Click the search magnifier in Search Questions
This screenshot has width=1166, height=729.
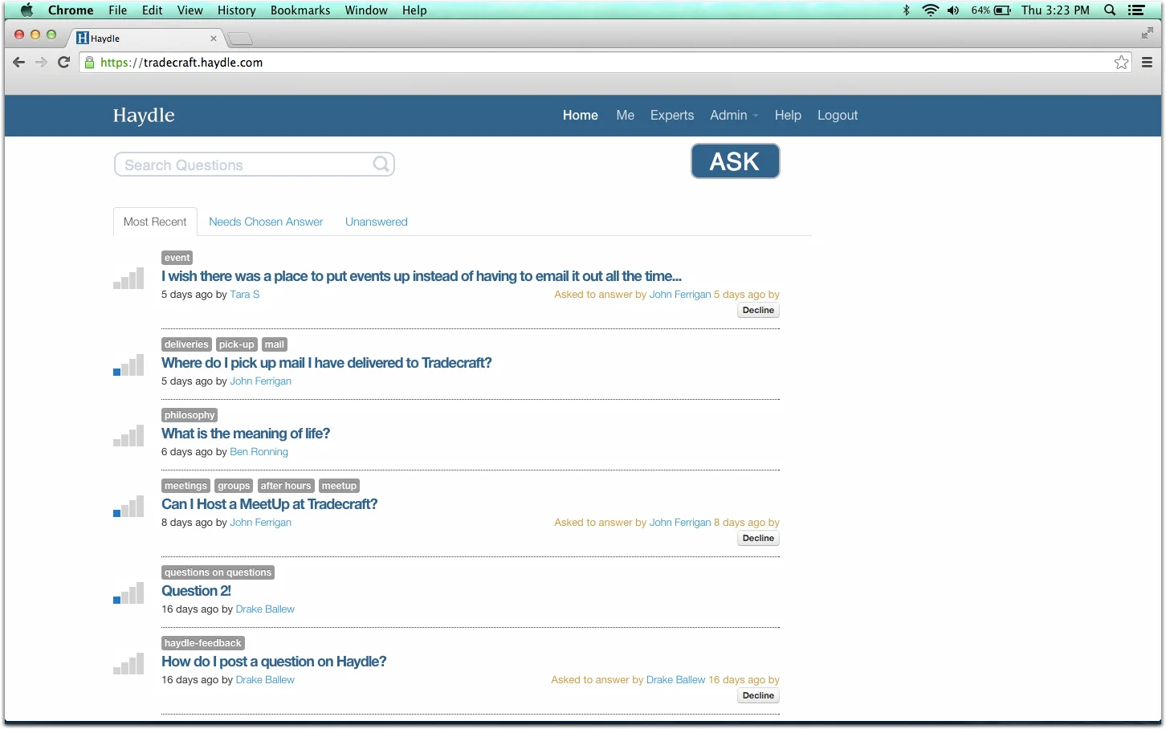coord(381,165)
